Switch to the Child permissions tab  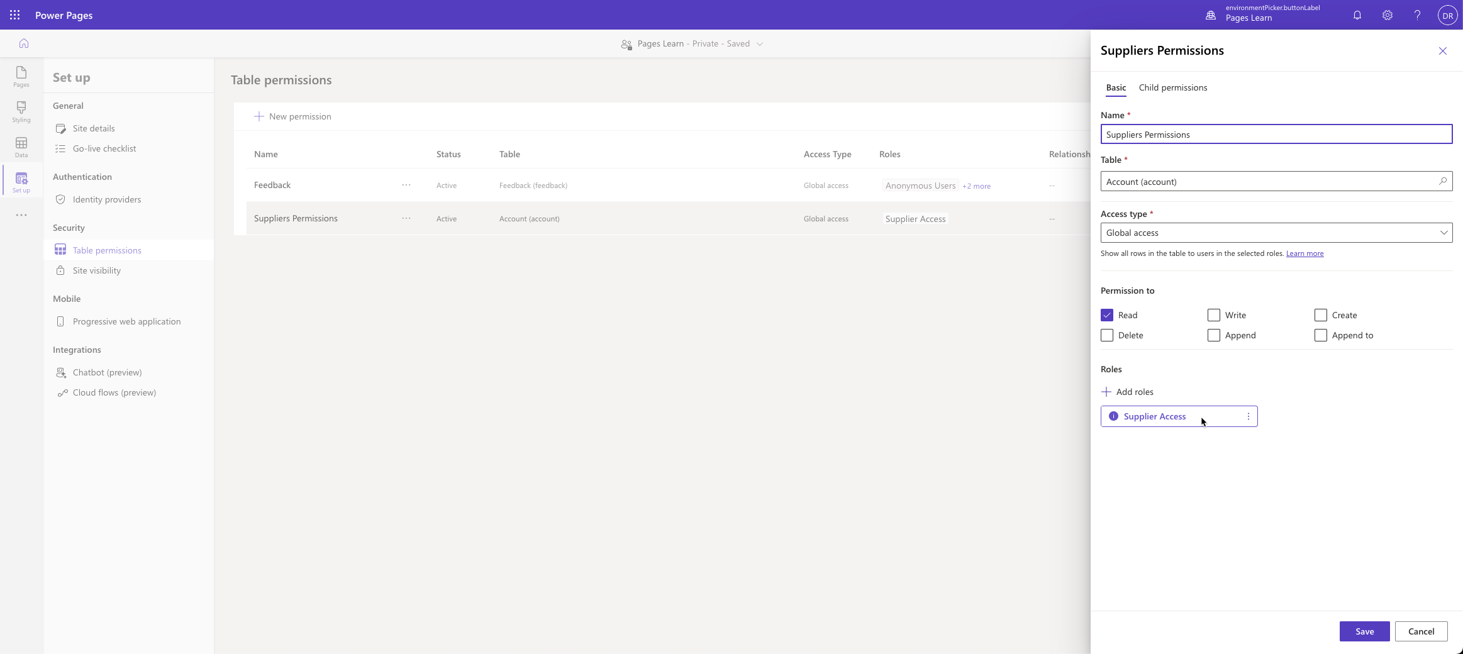pyautogui.click(x=1172, y=87)
